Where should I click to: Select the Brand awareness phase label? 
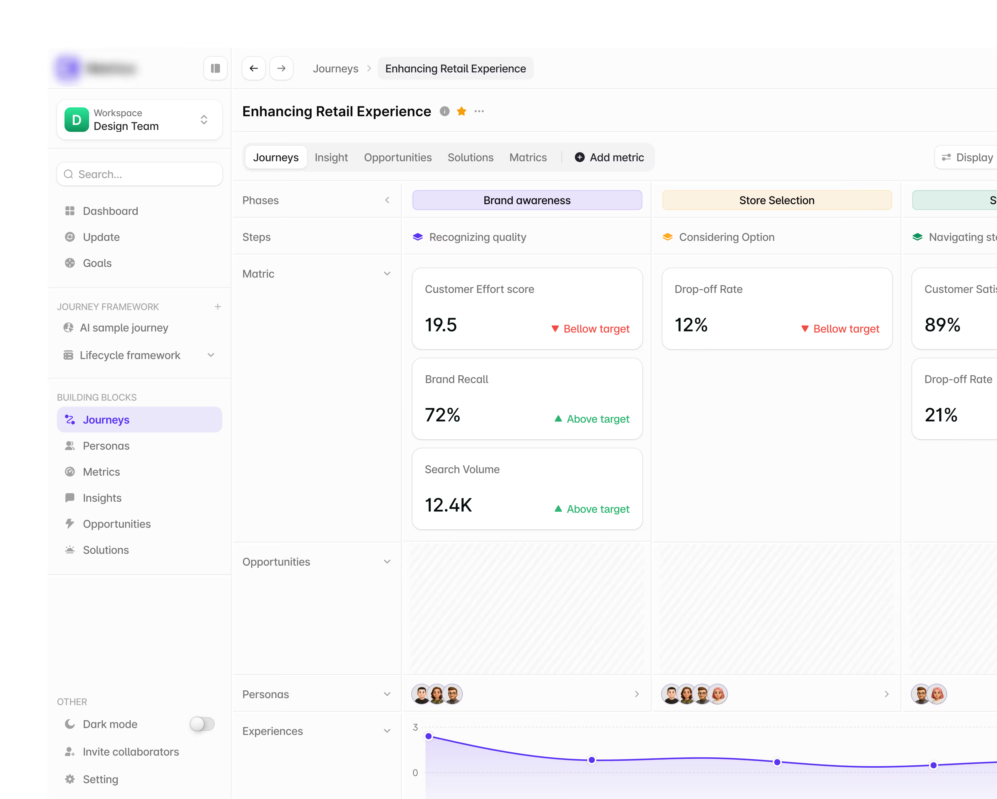(527, 200)
